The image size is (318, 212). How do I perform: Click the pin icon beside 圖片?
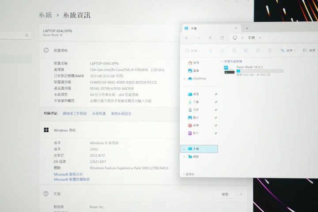click(216, 118)
